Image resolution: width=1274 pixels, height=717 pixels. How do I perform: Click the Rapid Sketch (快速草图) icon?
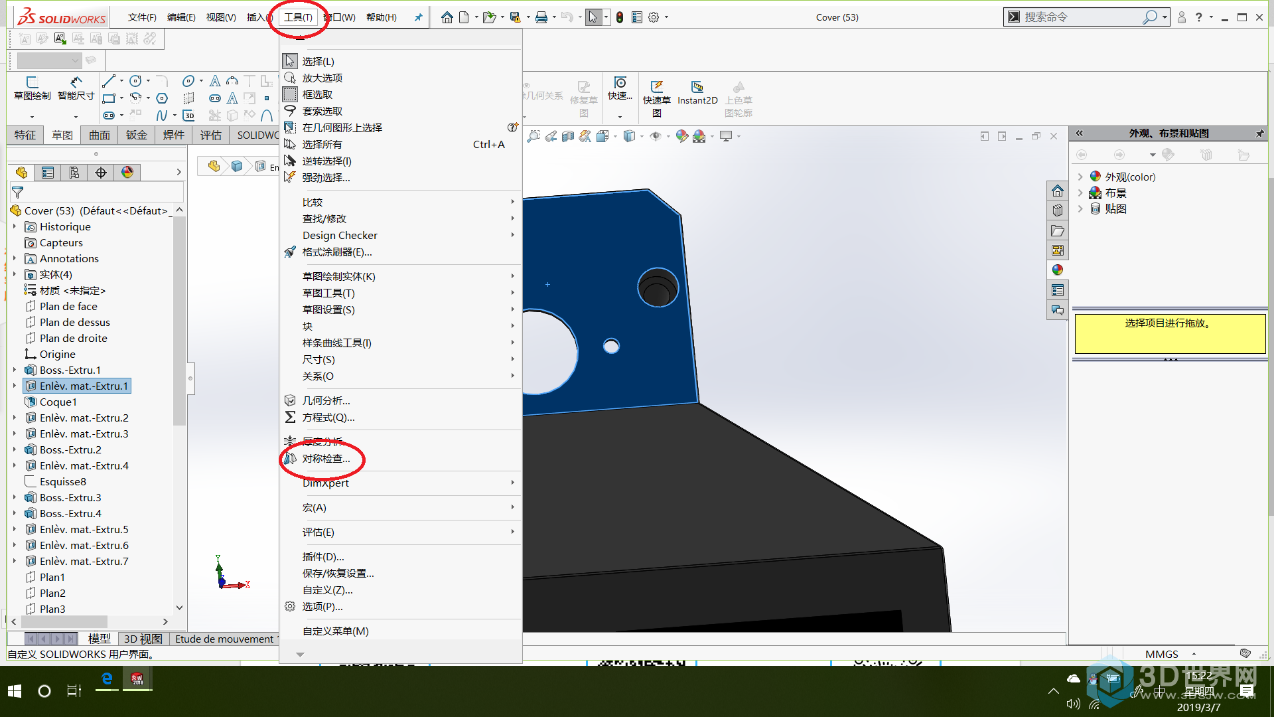click(656, 98)
